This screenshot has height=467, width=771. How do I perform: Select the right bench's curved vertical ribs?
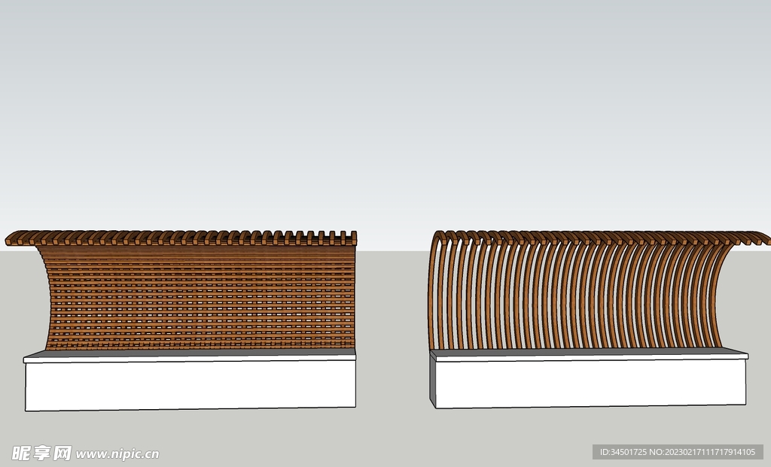(x=572, y=297)
